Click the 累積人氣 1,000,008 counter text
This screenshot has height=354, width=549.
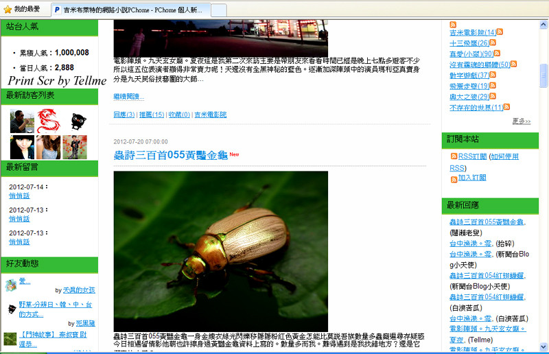point(54,53)
